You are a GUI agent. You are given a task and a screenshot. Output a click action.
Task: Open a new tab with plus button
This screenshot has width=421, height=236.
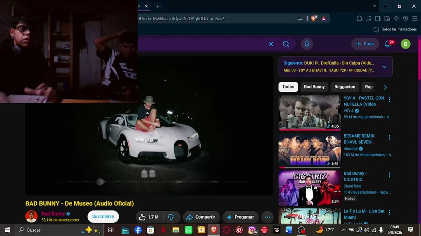tap(158, 6)
